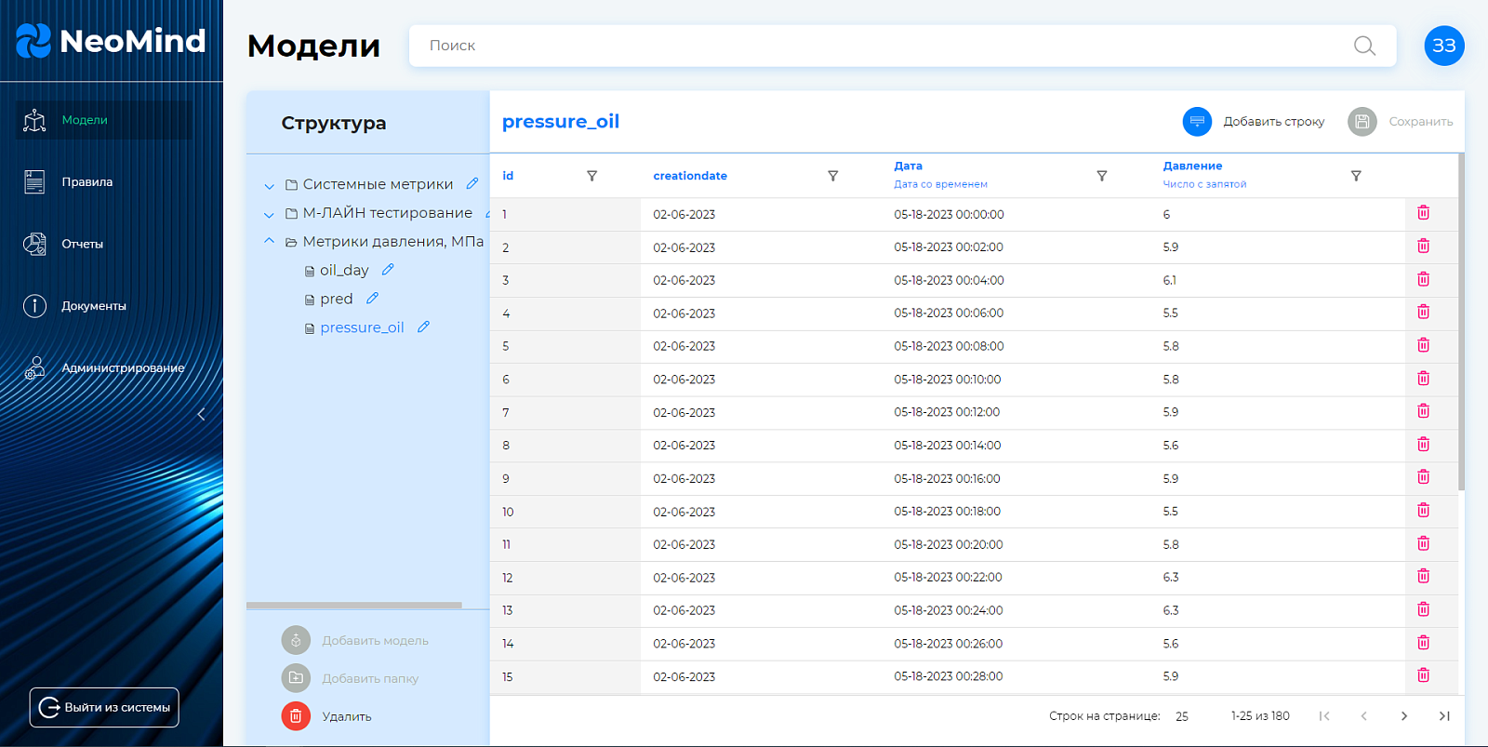The width and height of the screenshot is (1488, 747).
Task: Edit pressure_oil model with pencil icon
Action: [423, 327]
